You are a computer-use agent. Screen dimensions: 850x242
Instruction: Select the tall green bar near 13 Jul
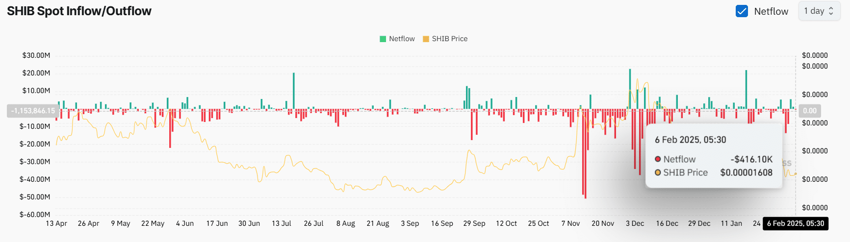pos(293,91)
